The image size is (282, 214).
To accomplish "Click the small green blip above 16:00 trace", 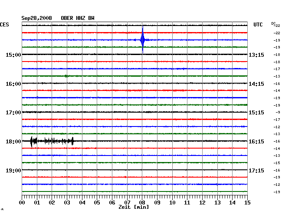I will tap(66, 76).
